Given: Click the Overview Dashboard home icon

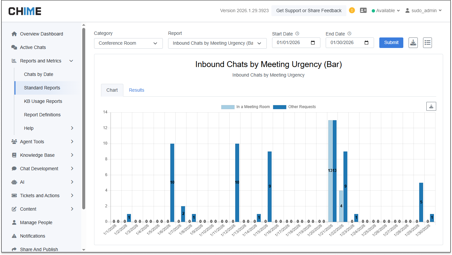Looking at the screenshot, I should [14, 34].
